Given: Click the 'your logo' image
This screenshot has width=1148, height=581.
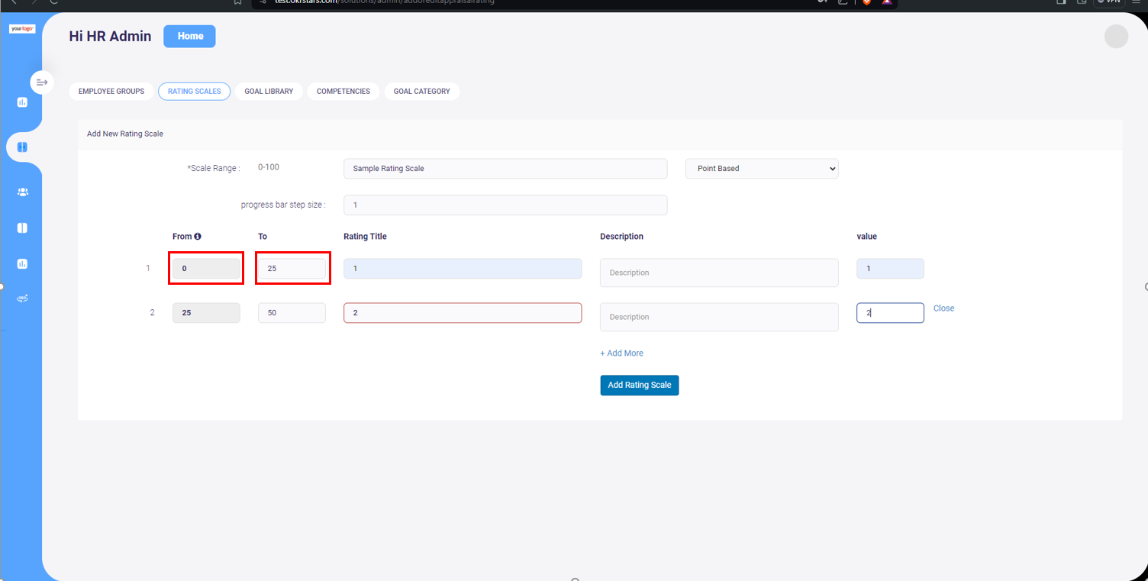Looking at the screenshot, I should coord(22,29).
